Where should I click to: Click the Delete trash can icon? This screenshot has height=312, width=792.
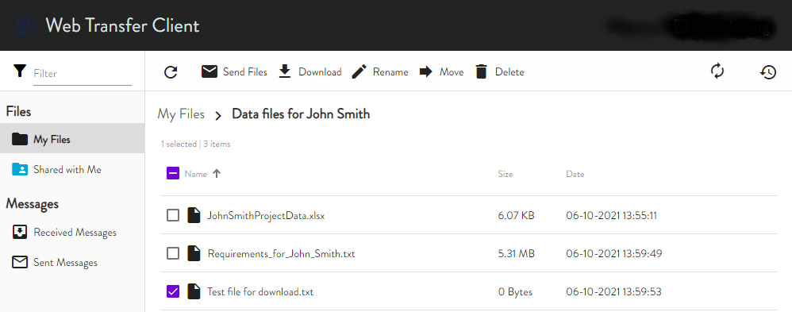(482, 71)
